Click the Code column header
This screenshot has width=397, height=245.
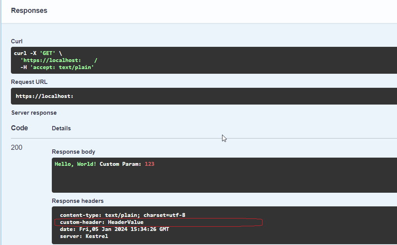coord(19,128)
